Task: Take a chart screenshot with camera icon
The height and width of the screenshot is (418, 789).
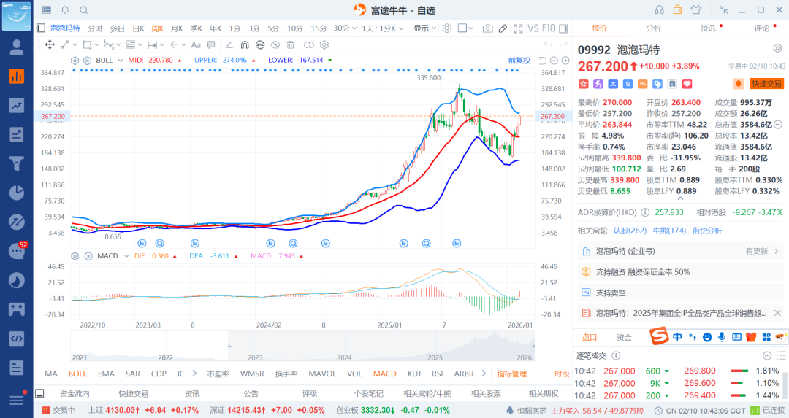Action: point(487,28)
